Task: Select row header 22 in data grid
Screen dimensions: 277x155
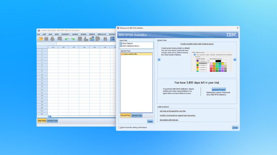Action: [42, 114]
